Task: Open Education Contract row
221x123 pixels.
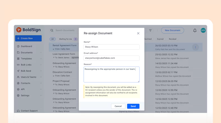Action: (62, 72)
